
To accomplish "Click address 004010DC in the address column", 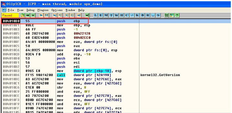I will pos(11,79).
